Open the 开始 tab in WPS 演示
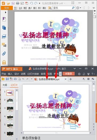 (4, 74)
